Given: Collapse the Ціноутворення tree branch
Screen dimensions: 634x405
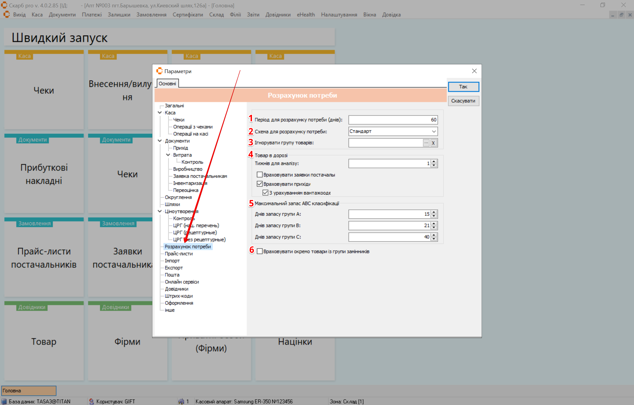Looking at the screenshot, I should [160, 211].
